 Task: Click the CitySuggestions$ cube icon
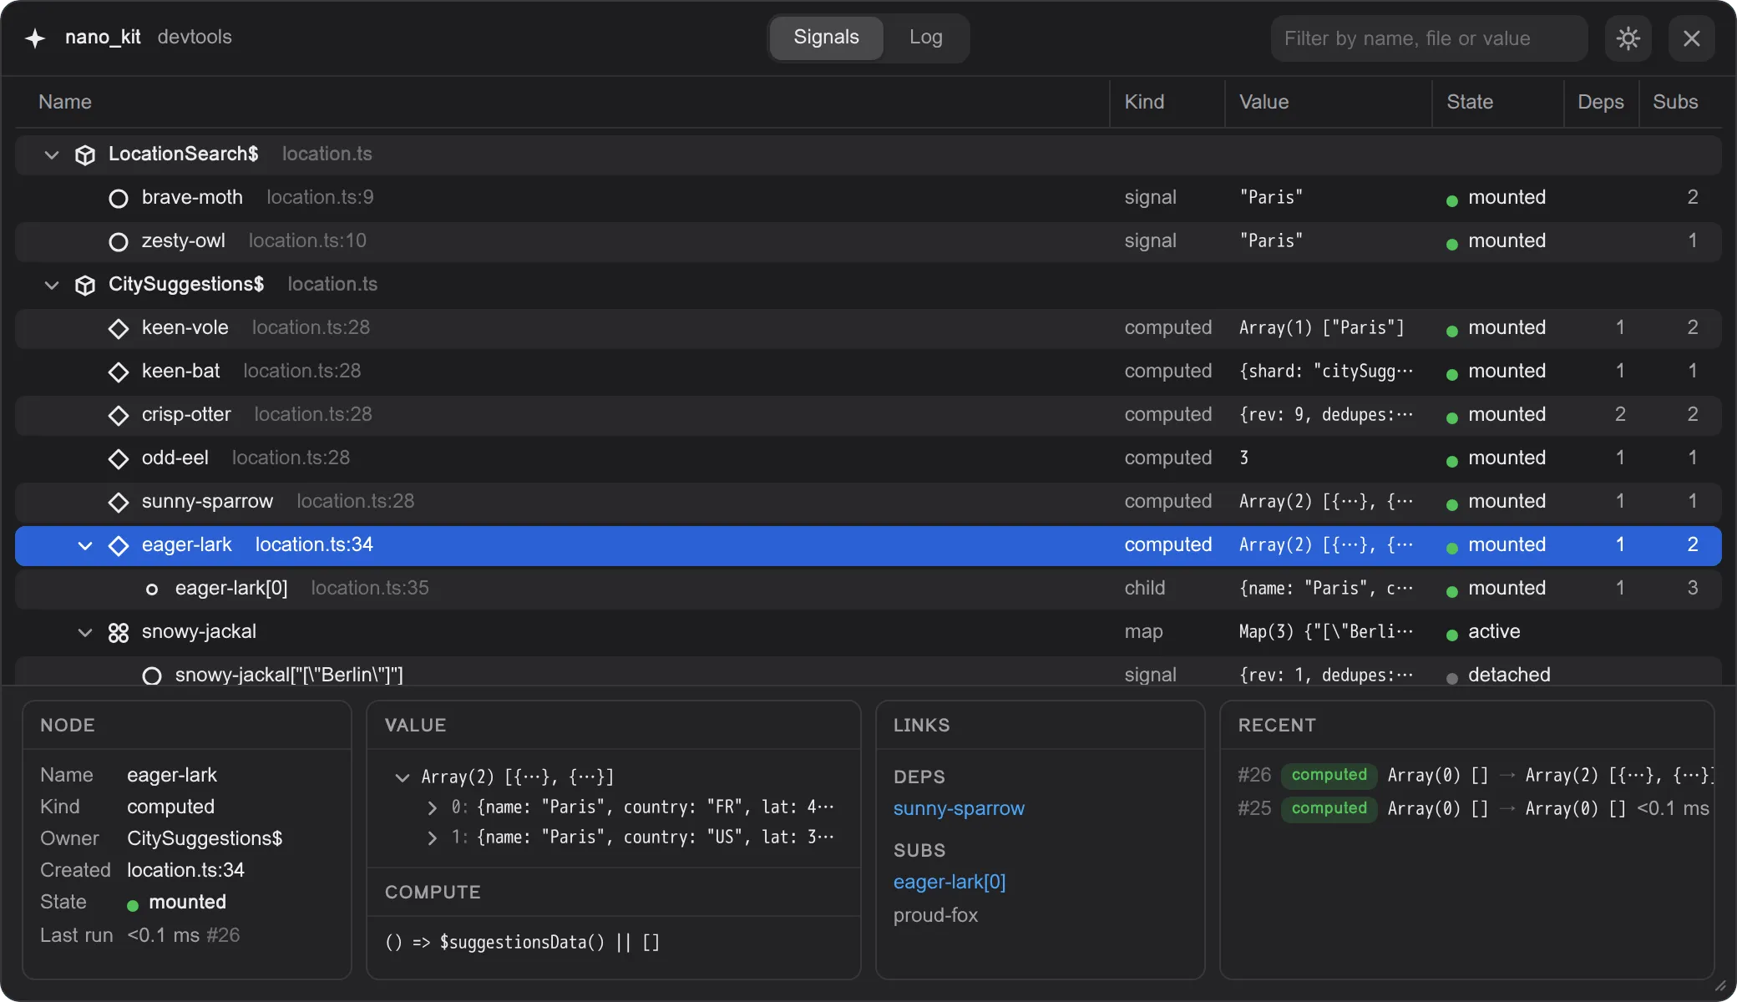pyautogui.click(x=85, y=285)
